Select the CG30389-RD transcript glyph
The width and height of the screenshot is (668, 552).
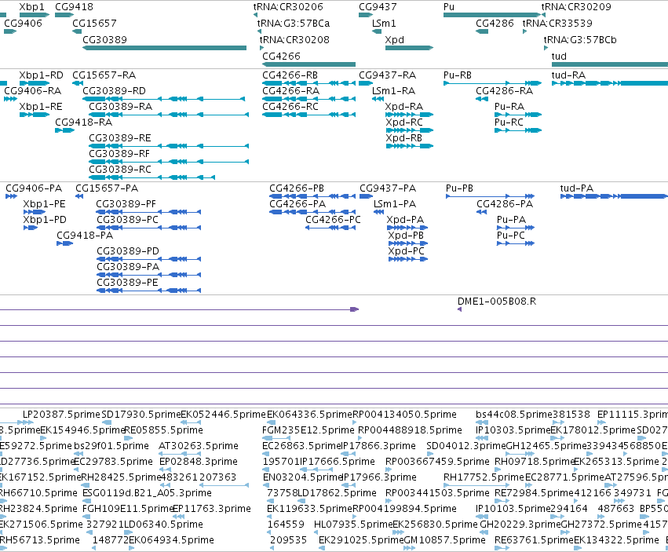pyautogui.click(x=163, y=99)
